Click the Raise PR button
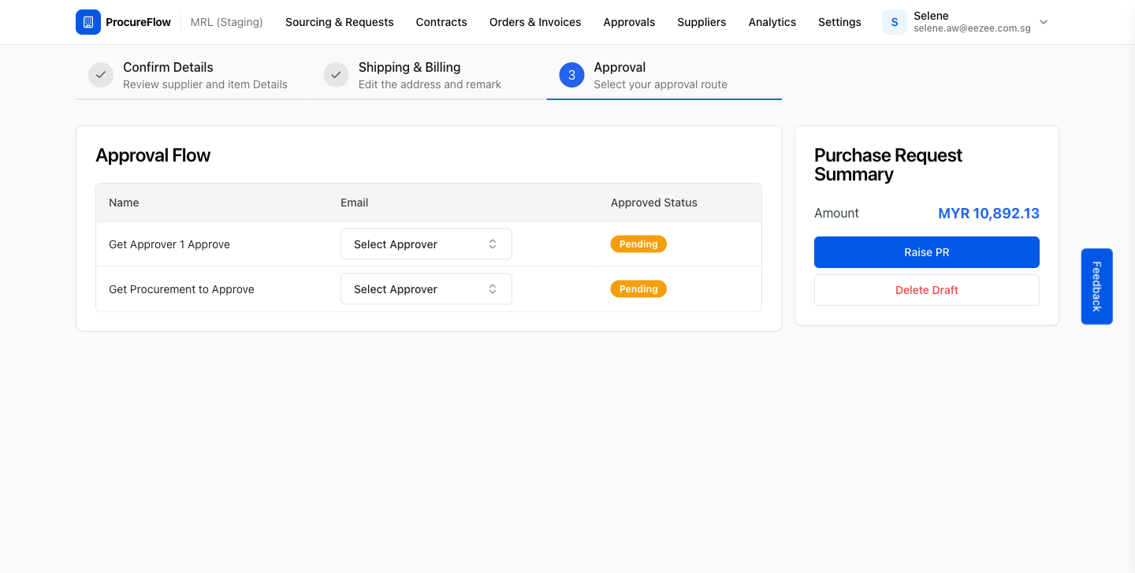Image resolution: width=1135 pixels, height=573 pixels. tap(927, 252)
